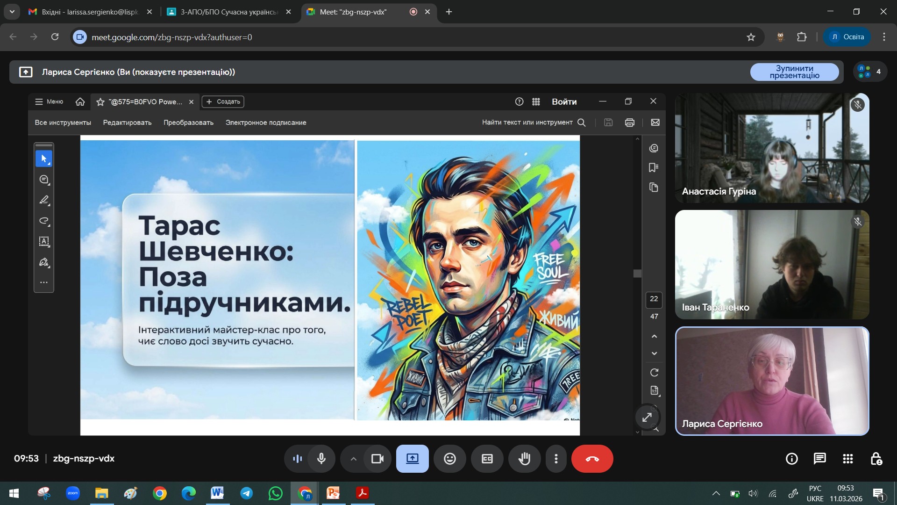897x505 pixels.
Task: Open host controls lock icon
Action: tap(876, 459)
